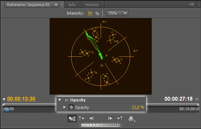Click the vectorscope display
The width and height of the screenshot is (201, 129).
101,56
